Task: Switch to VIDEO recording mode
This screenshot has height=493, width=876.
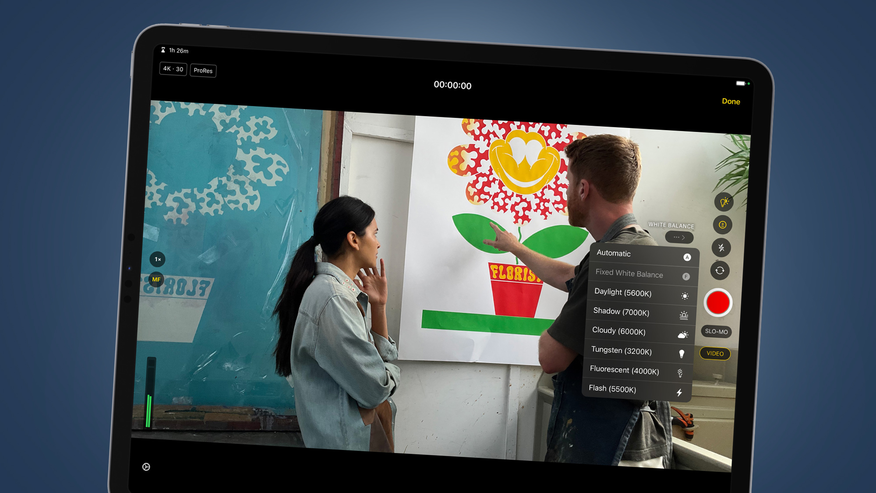Action: pos(717,353)
